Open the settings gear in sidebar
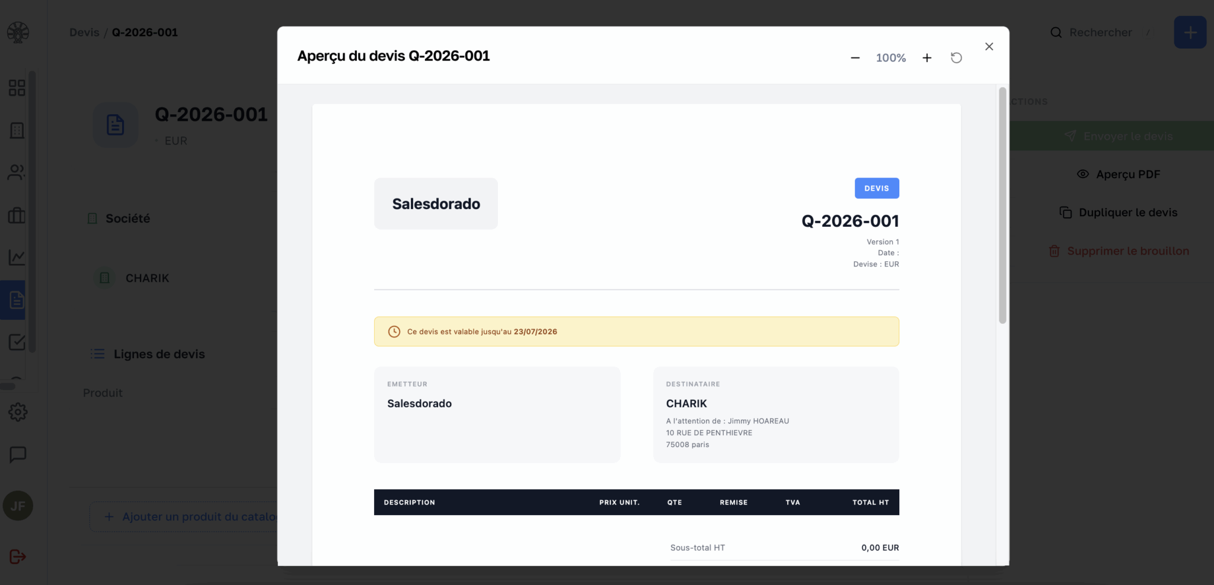This screenshot has height=585, width=1214. click(x=18, y=412)
